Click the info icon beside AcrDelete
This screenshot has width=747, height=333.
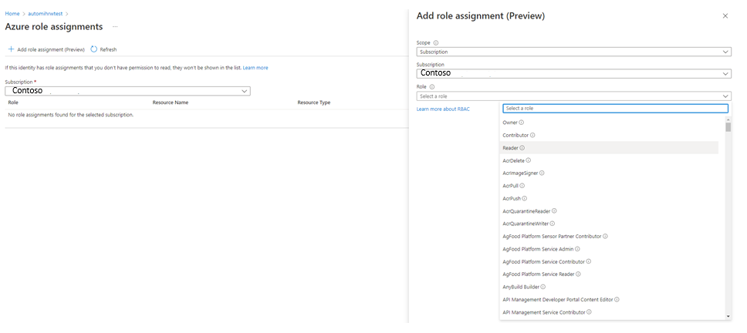click(x=529, y=160)
